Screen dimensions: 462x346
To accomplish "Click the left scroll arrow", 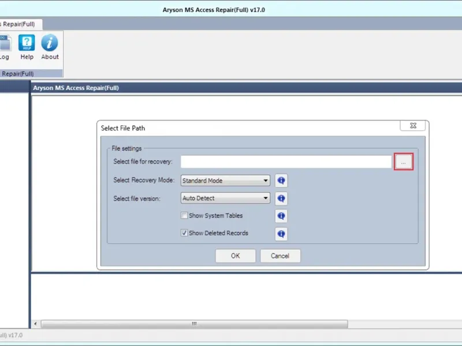I will [35, 324].
